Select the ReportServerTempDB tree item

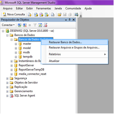click(31, 70)
